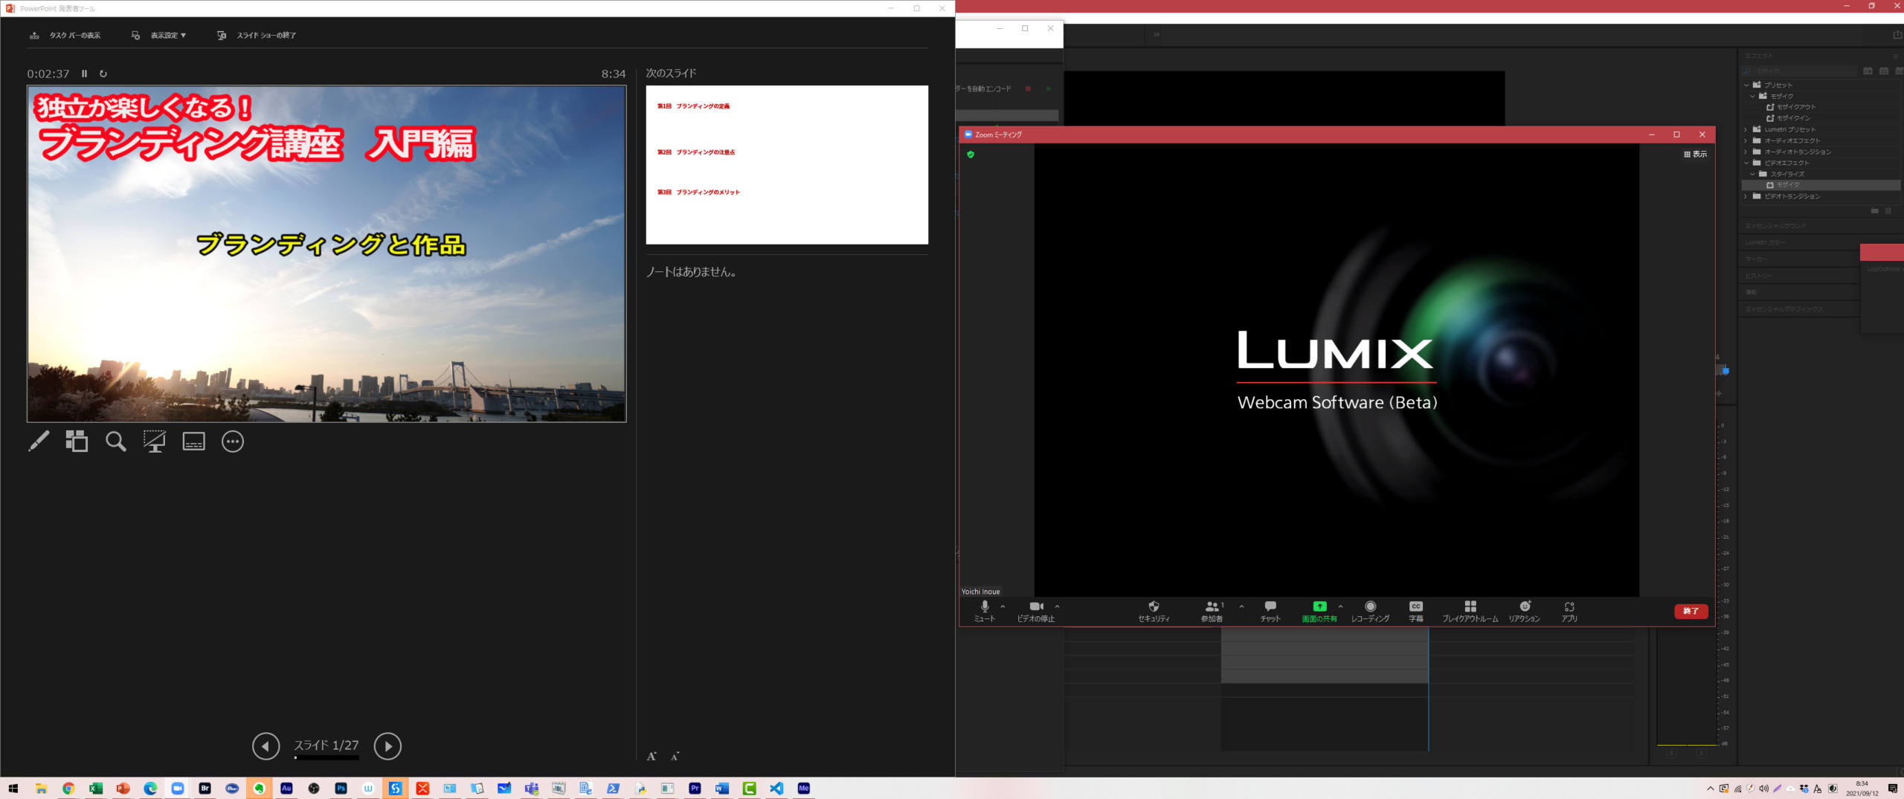Open the Windows Start menu
The image size is (1904, 799).
click(x=13, y=788)
